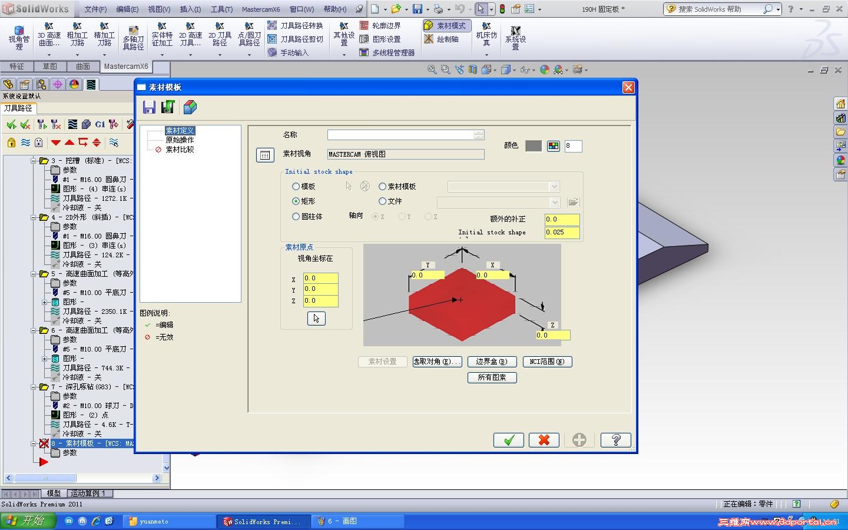
Task: Click the Windows 开始 start button
Action: pyautogui.click(x=28, y=521)
